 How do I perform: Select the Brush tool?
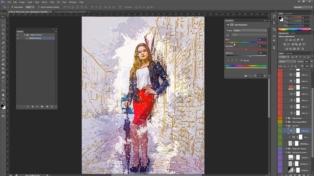(3, 47)
